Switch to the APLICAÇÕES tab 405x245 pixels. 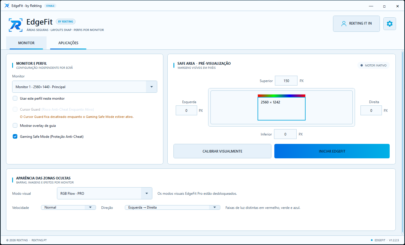pyautogui.click(x=68, y=43)
